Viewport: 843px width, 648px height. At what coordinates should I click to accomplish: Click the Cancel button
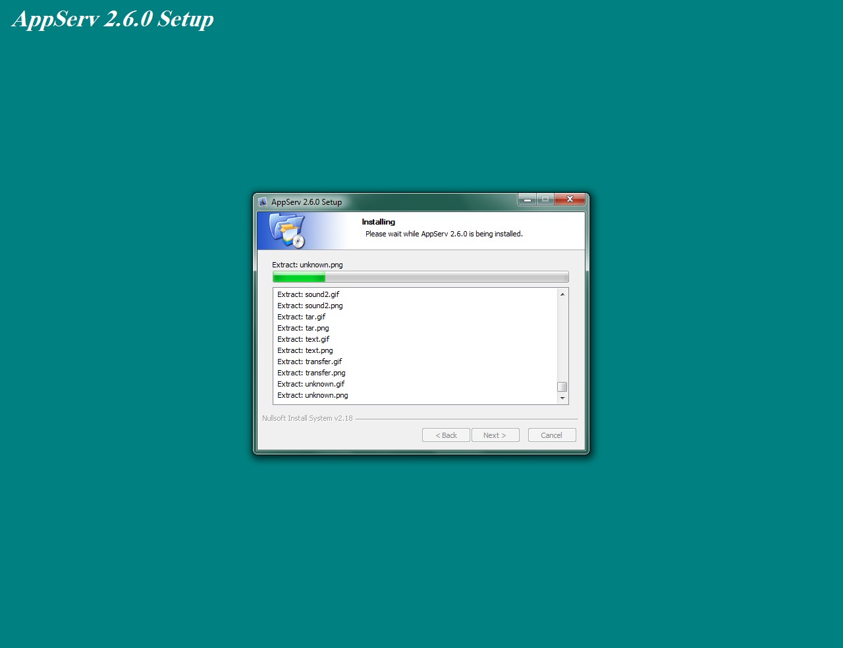point(552,435)
